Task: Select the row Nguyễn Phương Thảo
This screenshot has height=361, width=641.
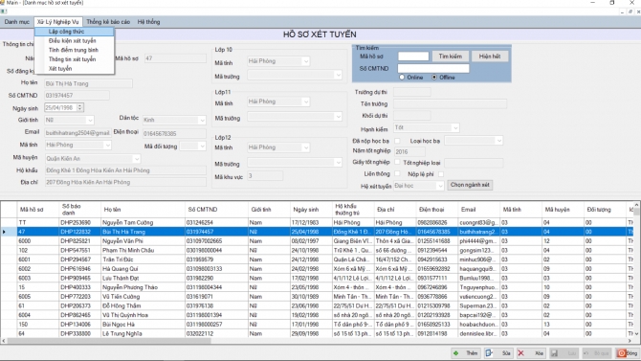Action: click(317, 287)
